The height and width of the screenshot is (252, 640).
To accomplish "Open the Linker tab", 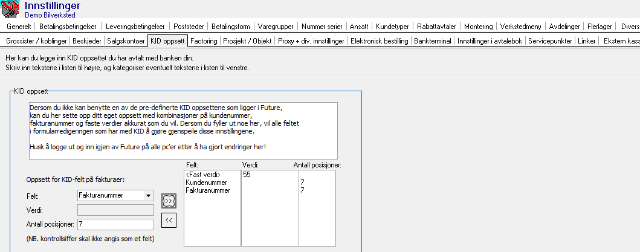I will 587,41.
